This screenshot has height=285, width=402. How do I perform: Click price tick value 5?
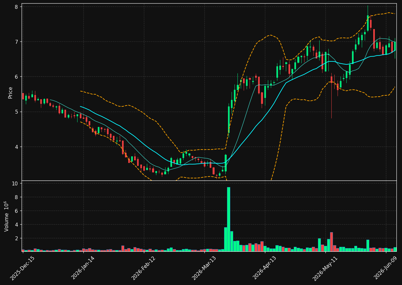pyautogui.click(x=17, y=112)
